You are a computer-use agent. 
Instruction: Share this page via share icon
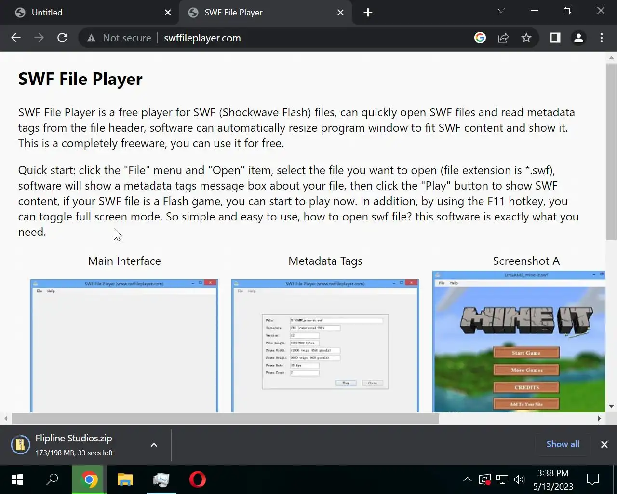[x=503, y=38]
